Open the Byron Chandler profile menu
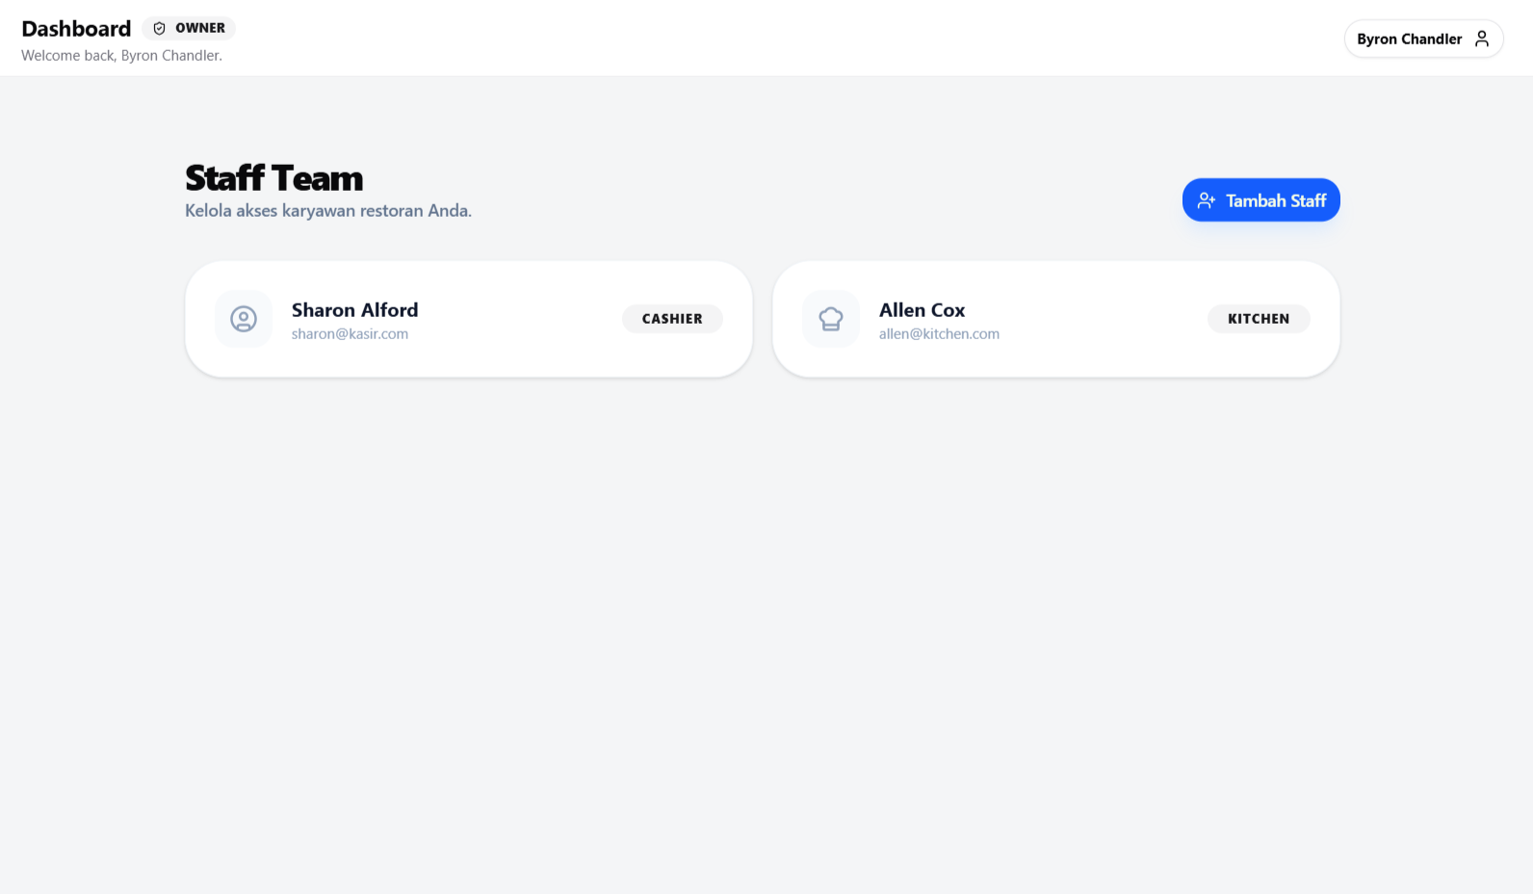This screenshot has height=894, width=1533. pos(1422,39)
